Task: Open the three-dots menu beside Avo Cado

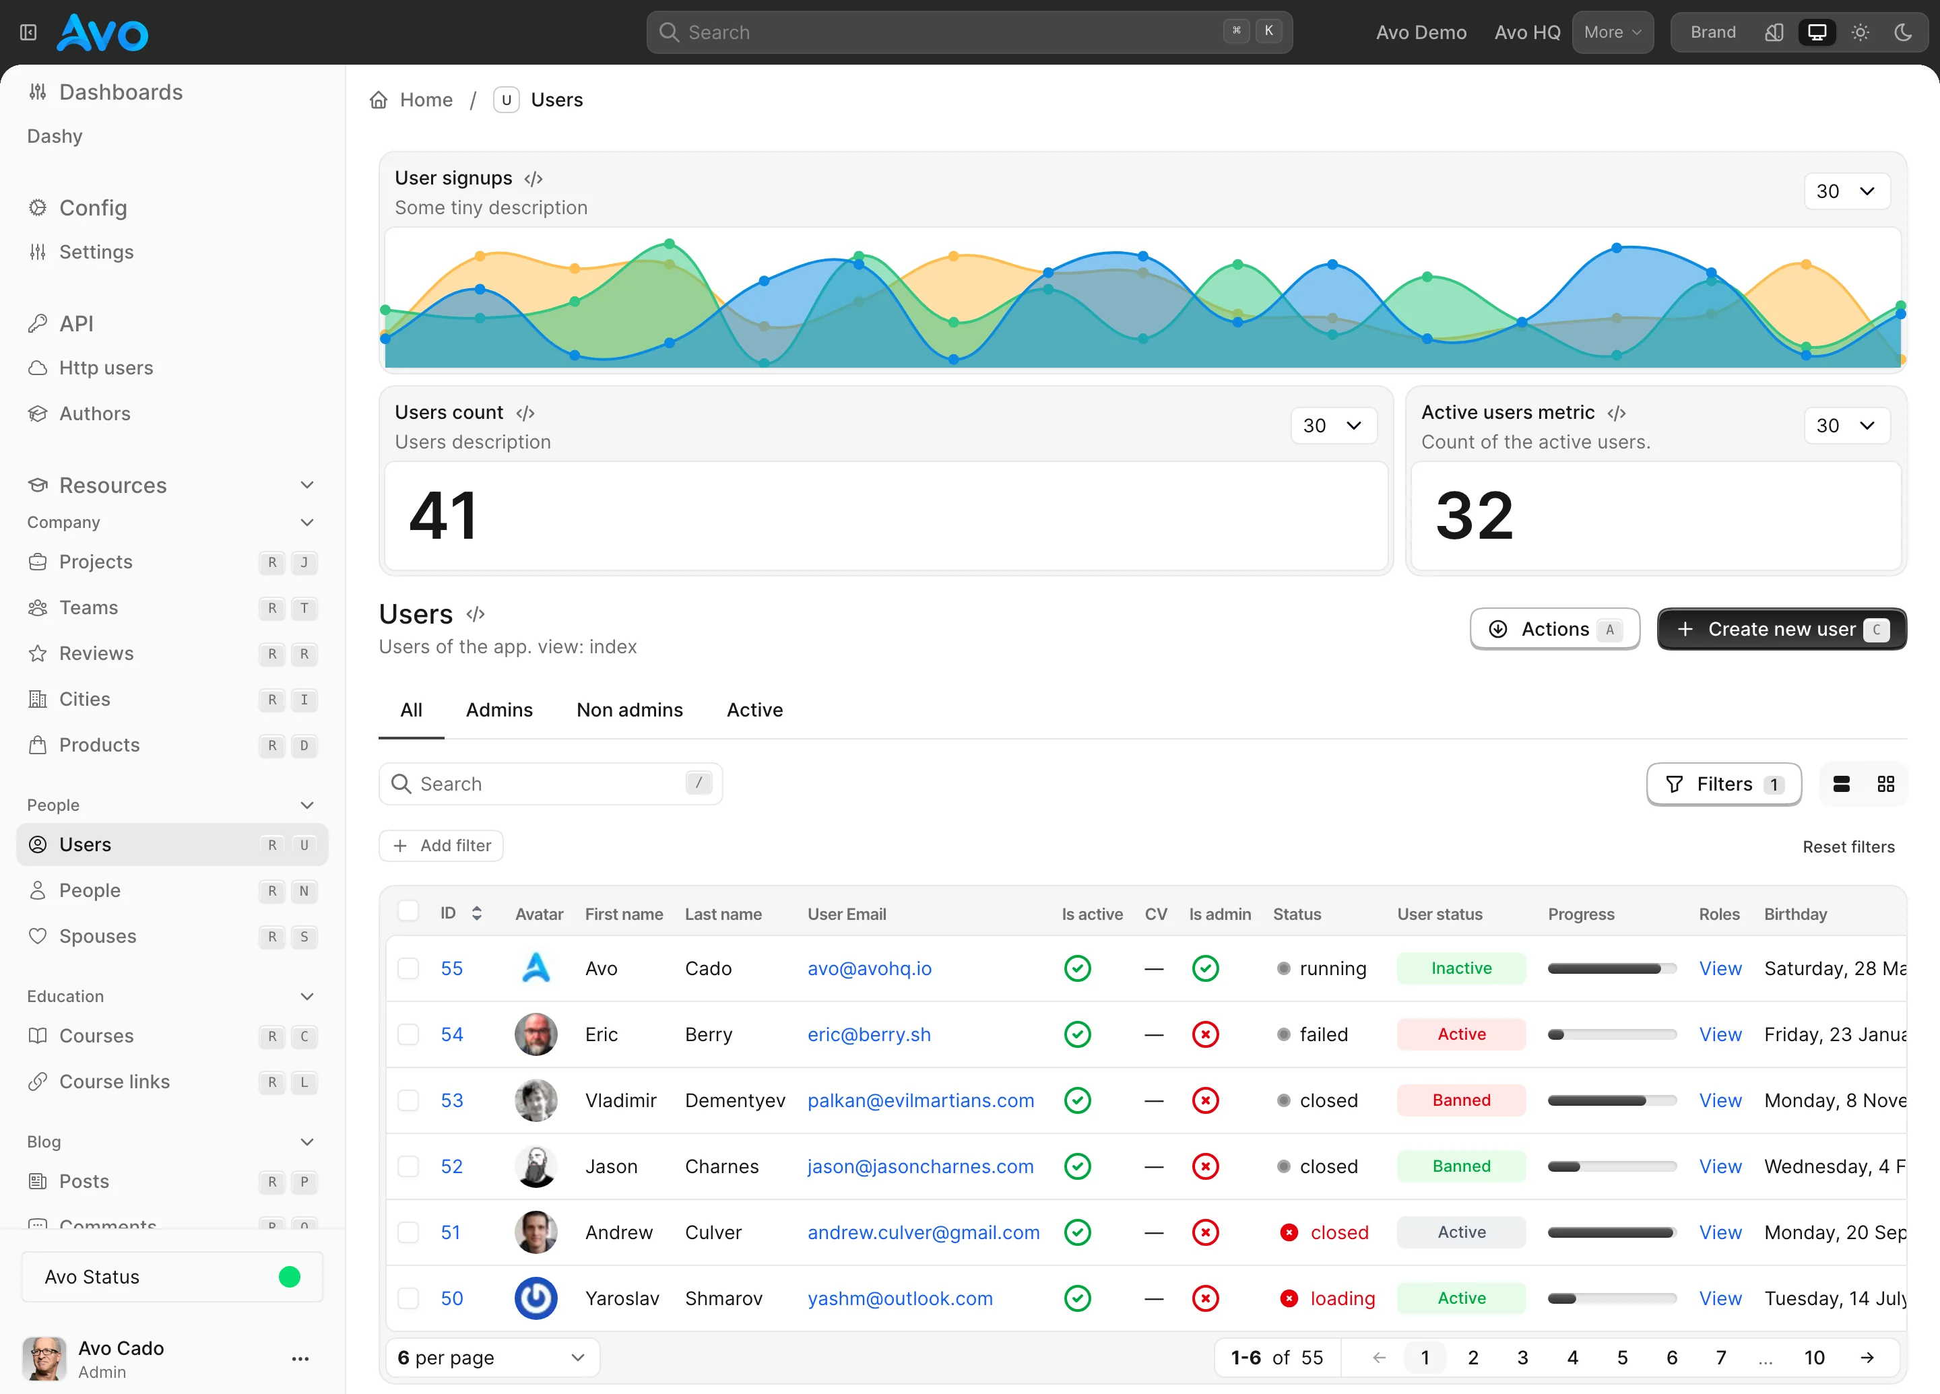Action: click(300, 1359)
